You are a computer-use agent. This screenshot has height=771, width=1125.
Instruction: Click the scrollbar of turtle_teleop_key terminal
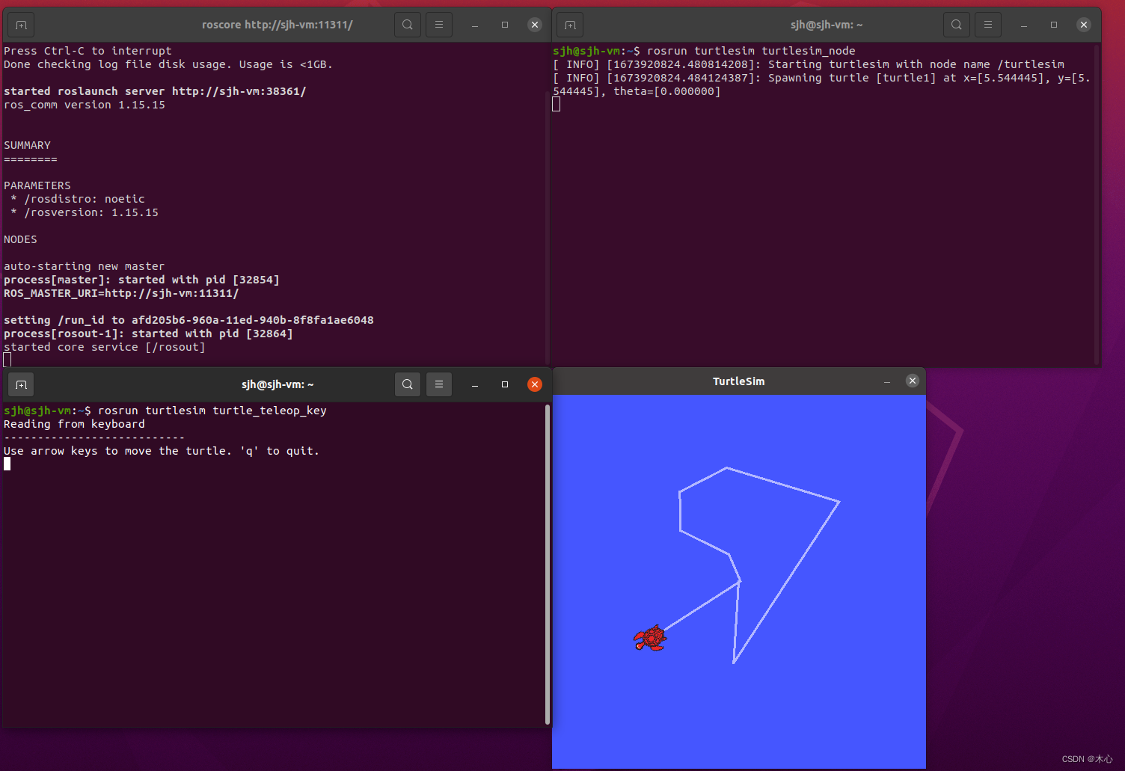[x=548, y=565]
